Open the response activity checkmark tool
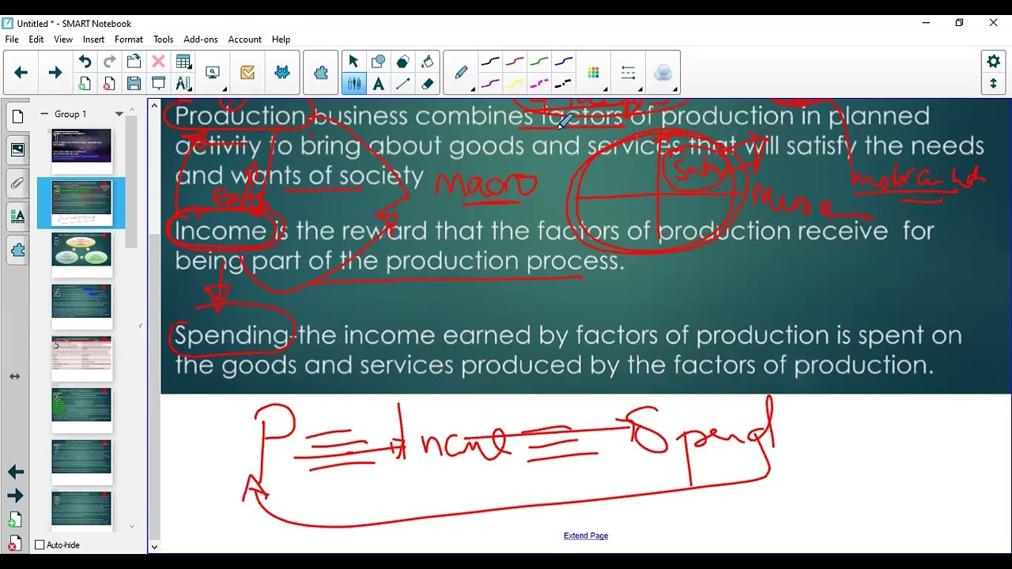This screenshot has height=569, width=1012. tap(247, 73)
